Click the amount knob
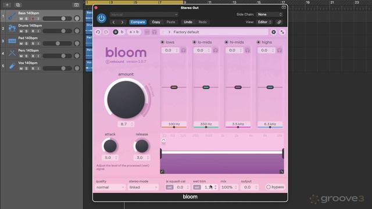This screenshot has width=372, height=209. click(x=126, y=99)
